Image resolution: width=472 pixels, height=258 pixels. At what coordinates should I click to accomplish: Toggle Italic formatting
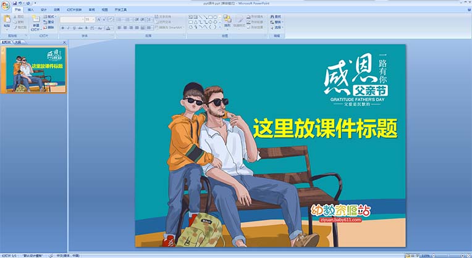[x=69, y=28]
